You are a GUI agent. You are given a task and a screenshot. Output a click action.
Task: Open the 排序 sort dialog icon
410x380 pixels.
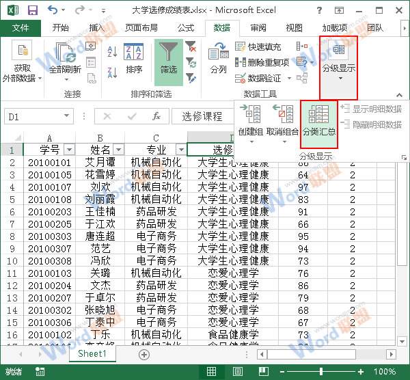pyautogui.click(x=134, y=51)
